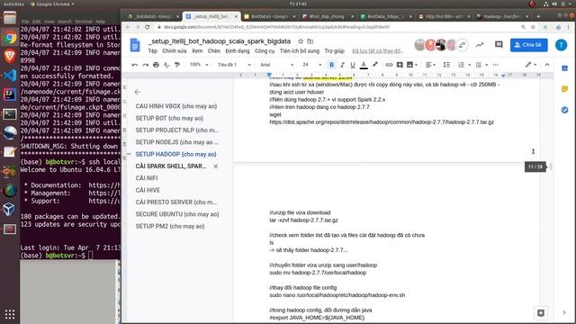576x324 pixels.
Task: Go to SETUP NODEJS outline heading
Action: coord(176,142)
